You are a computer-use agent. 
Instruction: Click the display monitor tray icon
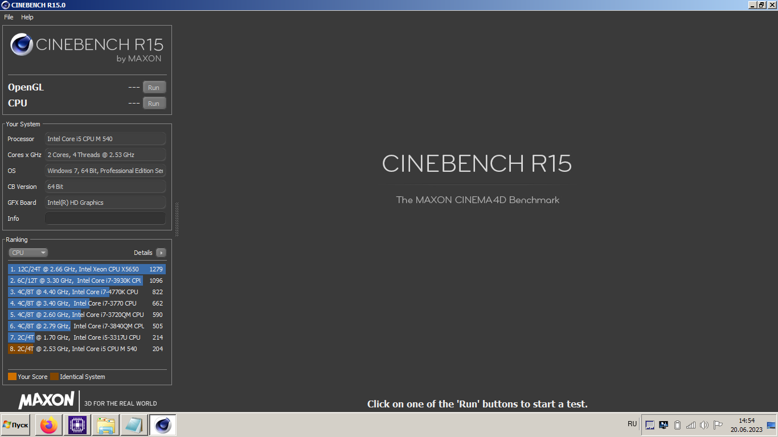click(x=664, y=425)
